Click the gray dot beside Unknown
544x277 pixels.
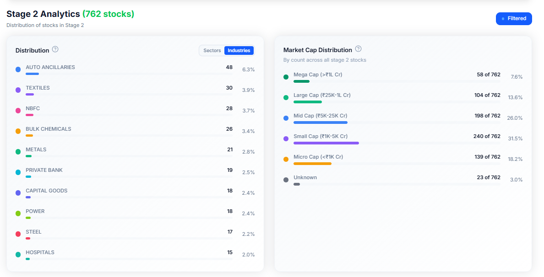tap(286, 180)
